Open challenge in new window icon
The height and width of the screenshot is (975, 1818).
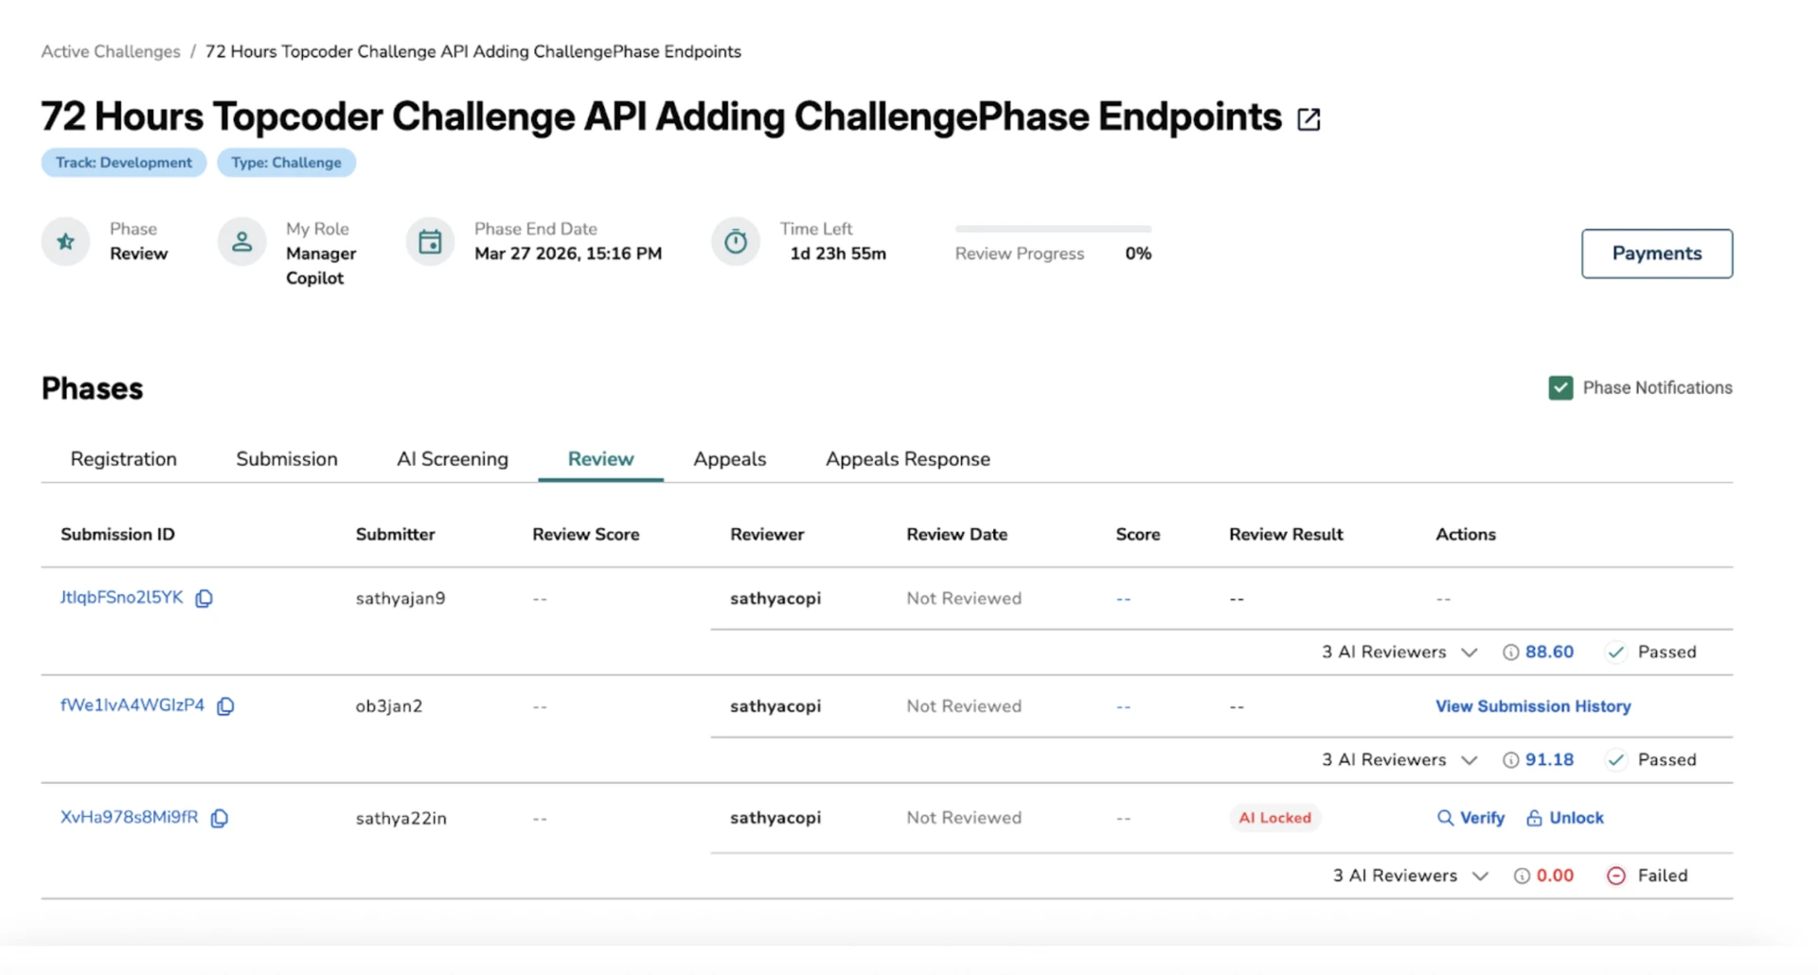coord(1308,119)
